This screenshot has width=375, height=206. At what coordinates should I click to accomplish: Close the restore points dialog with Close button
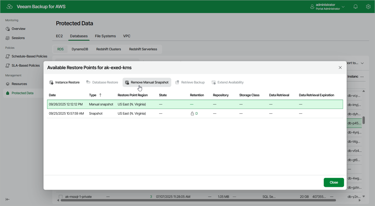point(334,182)
